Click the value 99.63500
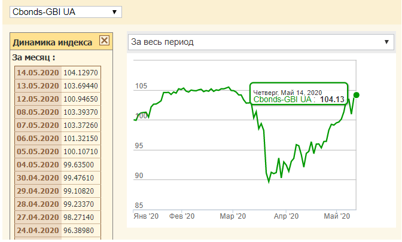 pyautogui.click(x=79, y=165)
